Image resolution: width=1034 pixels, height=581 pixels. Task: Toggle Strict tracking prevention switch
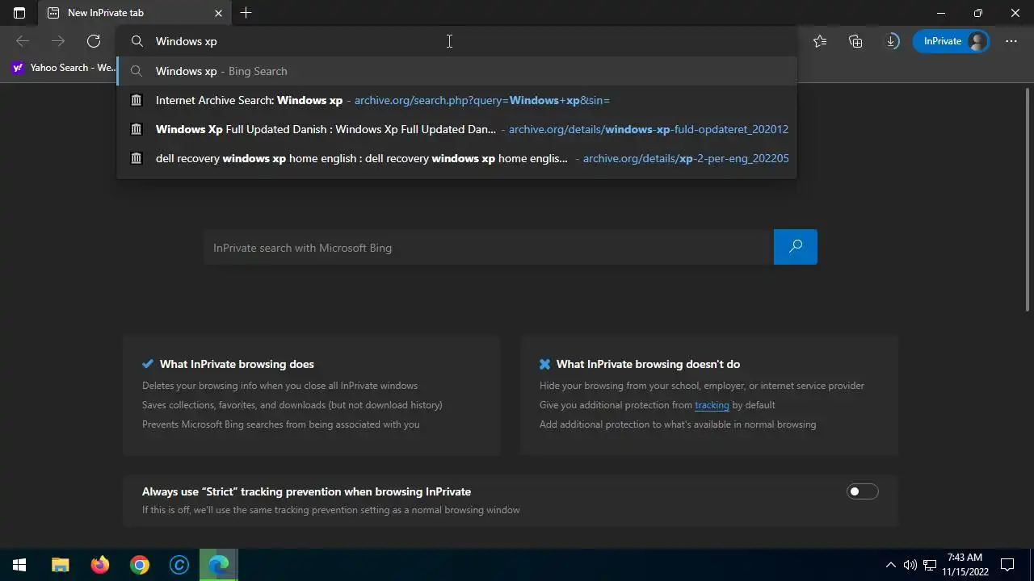862,491
